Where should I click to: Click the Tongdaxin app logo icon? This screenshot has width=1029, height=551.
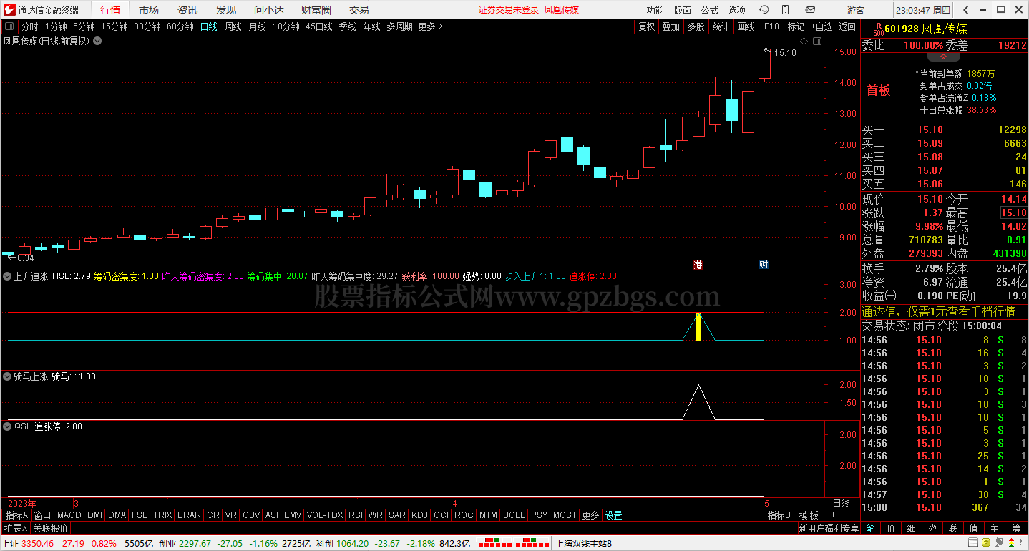point(8,9)
